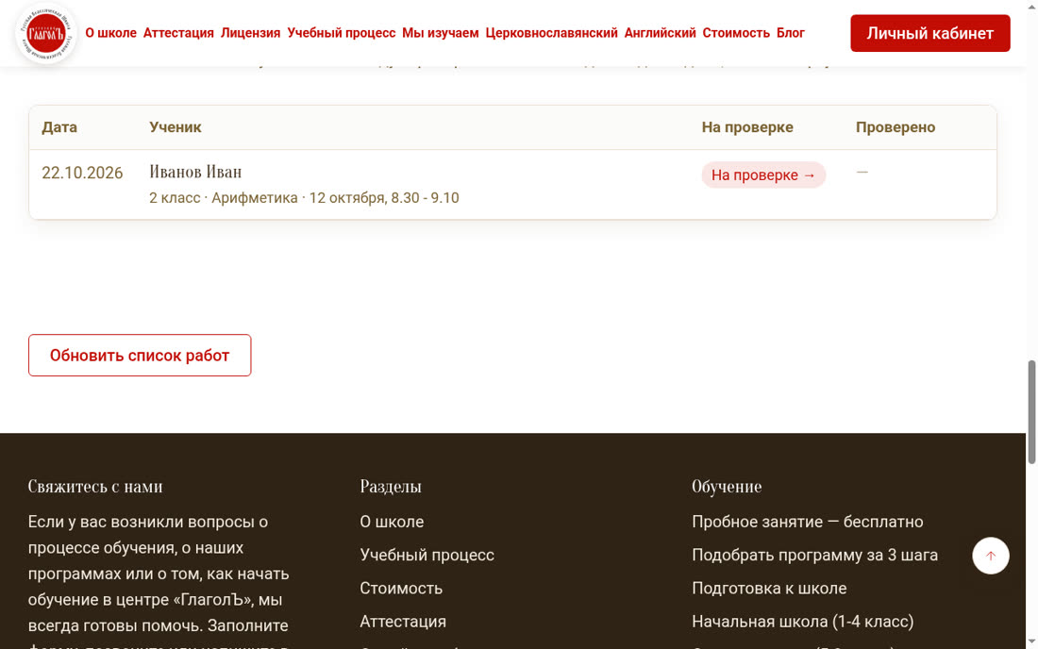This screenshot has width=1038, height=649.
Task: Click the На проверке column header
Action: [x=747, y=127]
